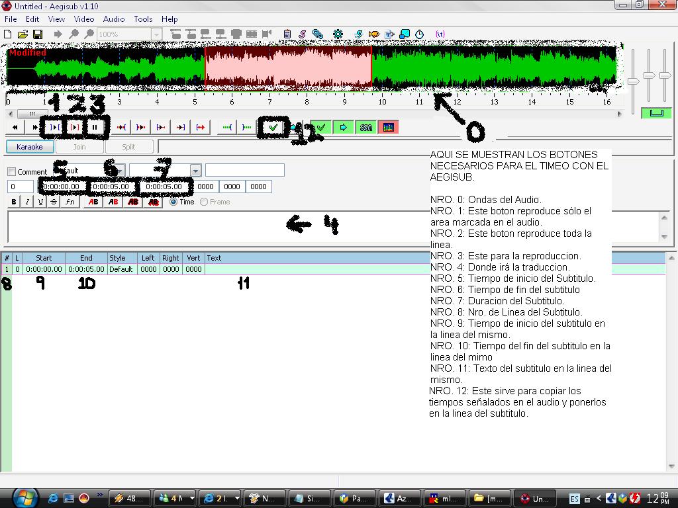Open the Attachments paperclip icon
Image resolution: width=678 pixels, height=508 pixels.
318,34
